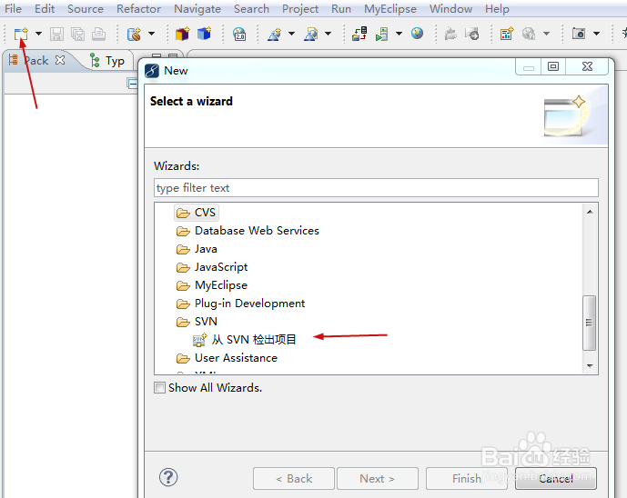Viewport: 627px width, 498px height.
Task: Click the Back button
Action: tap(294, 478)
